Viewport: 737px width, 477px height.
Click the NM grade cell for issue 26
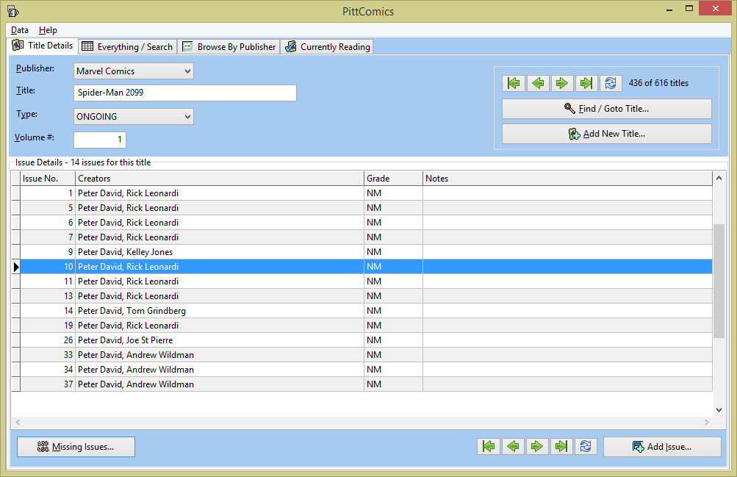coord(393,340)
